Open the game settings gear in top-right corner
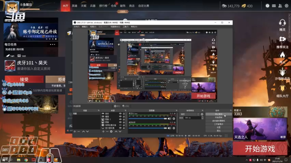 (x=287, y=6)
